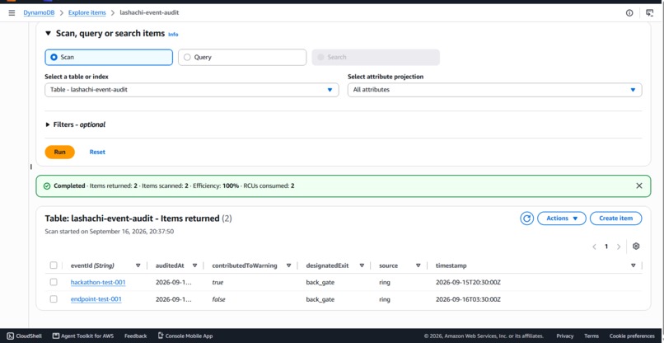Go to previous page of results
The width and height of the screenshot is (664, 343).
[594, 247]
